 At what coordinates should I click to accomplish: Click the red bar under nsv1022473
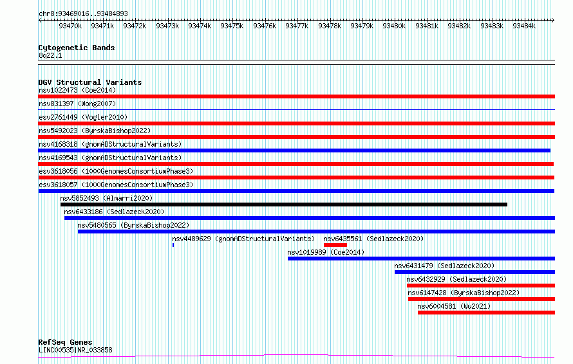(296, 96)
